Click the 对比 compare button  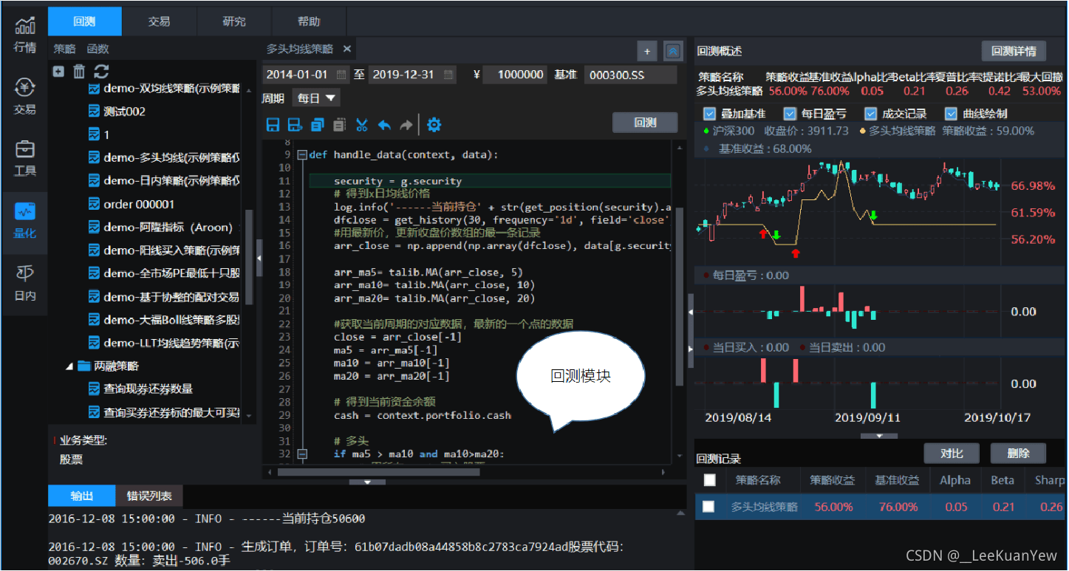(x=951, y=453)
